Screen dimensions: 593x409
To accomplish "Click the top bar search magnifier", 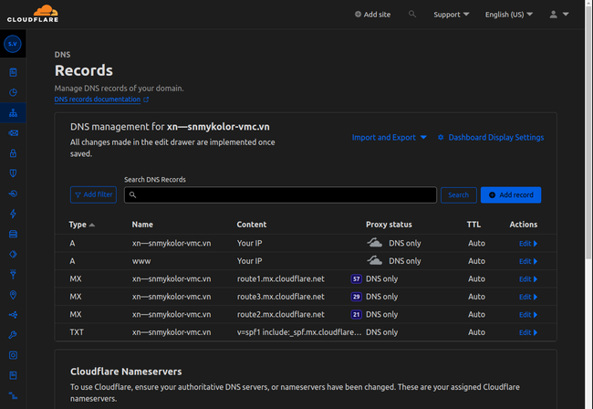I will click(412, 14).
